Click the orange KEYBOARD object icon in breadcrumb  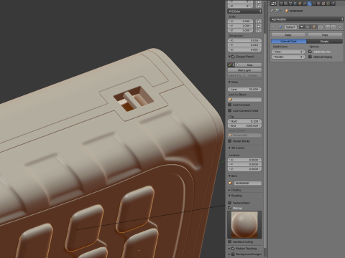click(287, 11)
